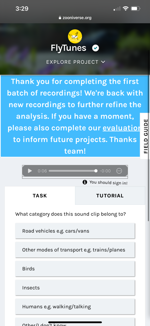Image resolution: width=150 pixels, height=326 pixels.
Task: Select the Task tab
Action: point(40,196)
